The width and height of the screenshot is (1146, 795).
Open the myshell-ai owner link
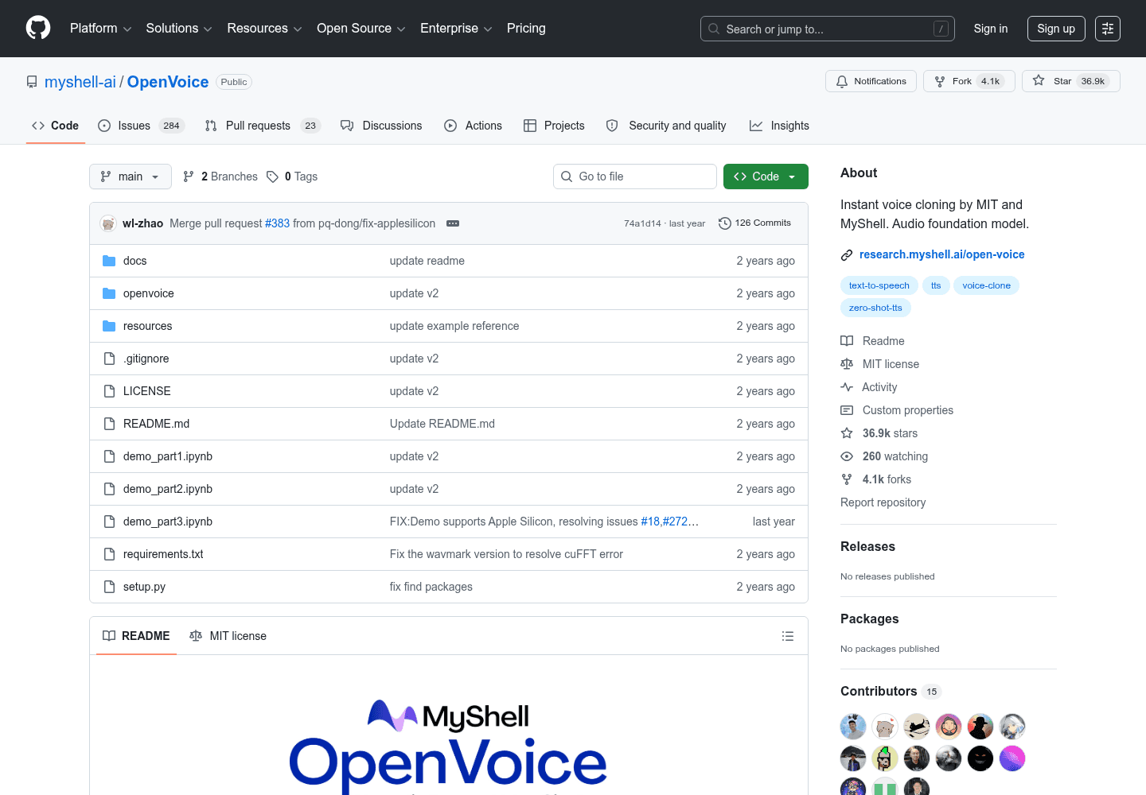click(80, 82)
